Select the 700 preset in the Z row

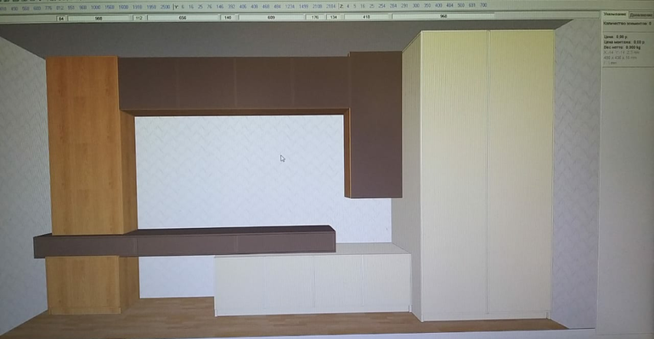[483, 6]
